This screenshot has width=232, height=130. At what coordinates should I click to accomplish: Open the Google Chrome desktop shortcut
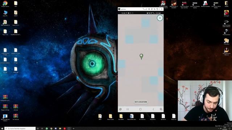click(5, 4)
